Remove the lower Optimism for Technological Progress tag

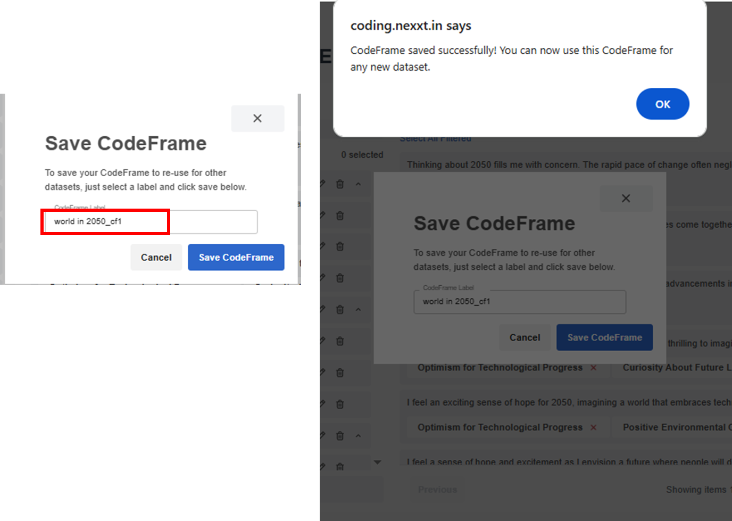coord(593,427)
